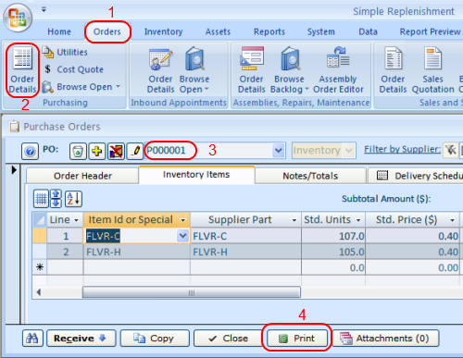Open the Assembly Order Editor
This screenshot has height=358, width=463.
tap(338, 70)
